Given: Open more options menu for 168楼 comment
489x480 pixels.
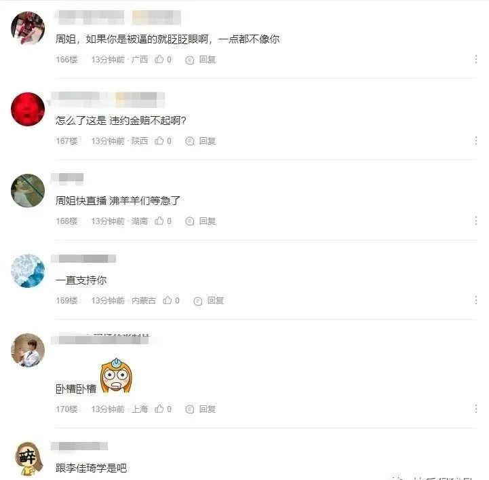Looking at the screenshot, I should (476, 221).
